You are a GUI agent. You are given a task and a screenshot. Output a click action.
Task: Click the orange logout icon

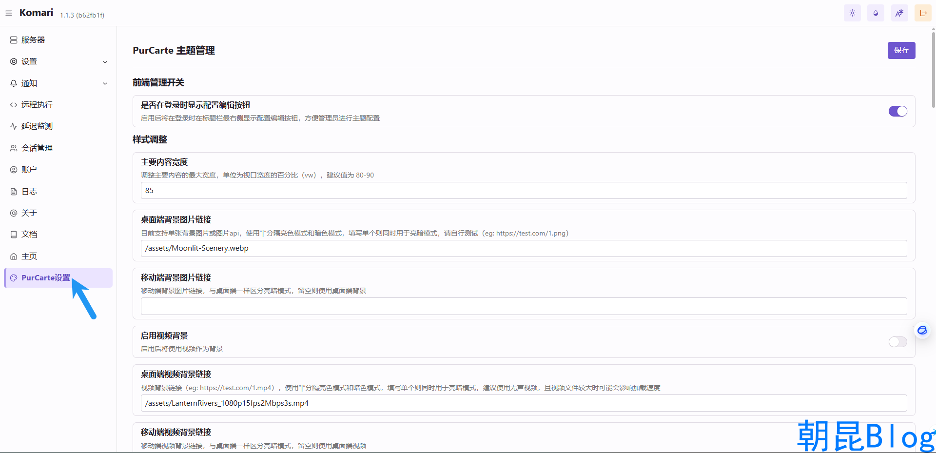923,13
